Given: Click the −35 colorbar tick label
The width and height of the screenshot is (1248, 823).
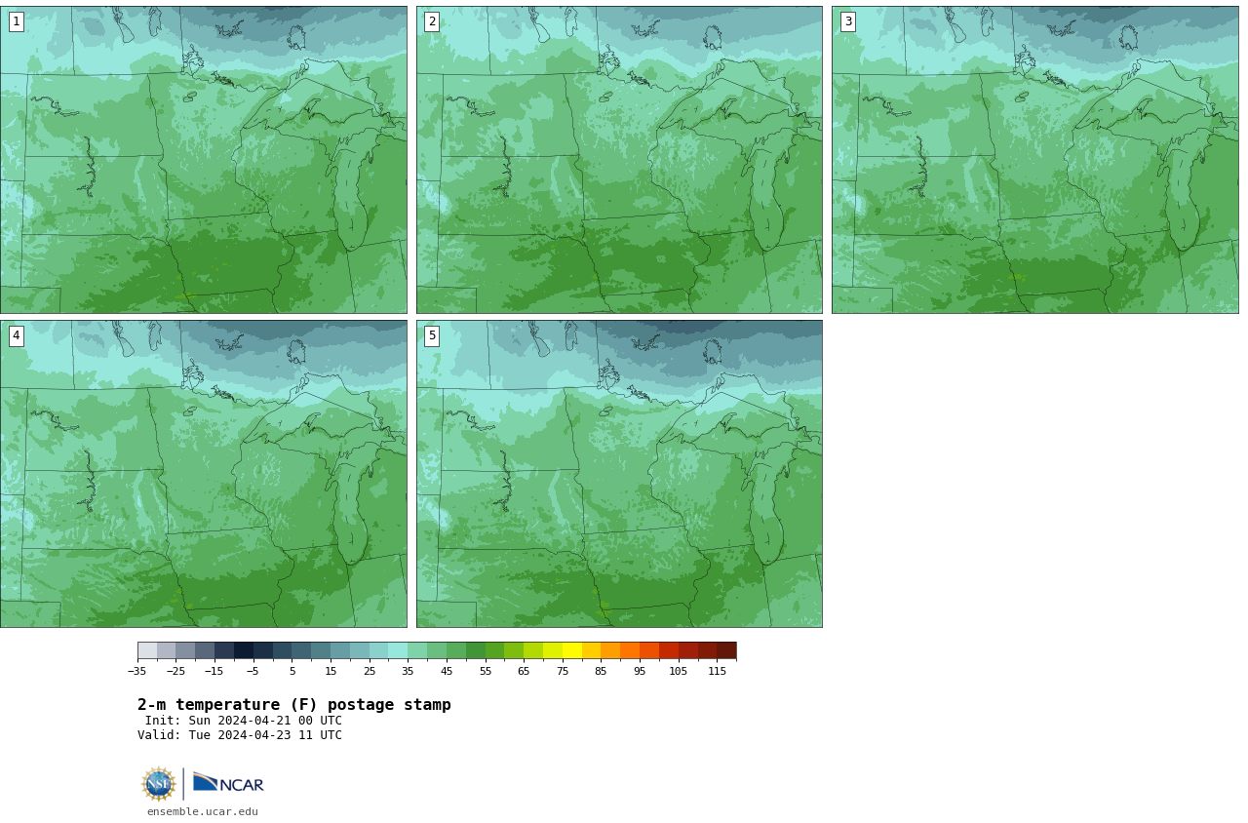Looking at the screenshot, I should pyautogui.click(x=137, y=671).
